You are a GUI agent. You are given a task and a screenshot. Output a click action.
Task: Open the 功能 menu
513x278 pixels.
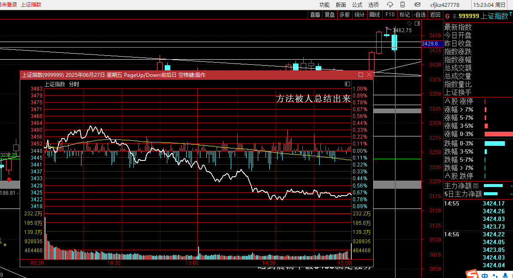pyautogui.click(x=324, y=5)
